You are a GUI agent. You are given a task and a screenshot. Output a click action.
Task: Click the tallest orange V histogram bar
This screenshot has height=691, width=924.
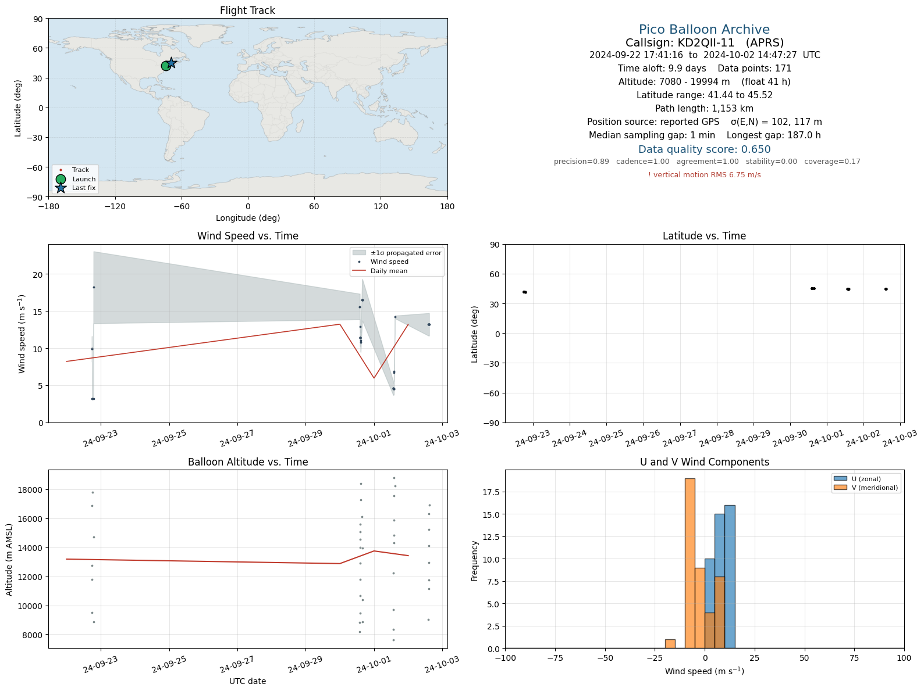[x=690, y=563]
